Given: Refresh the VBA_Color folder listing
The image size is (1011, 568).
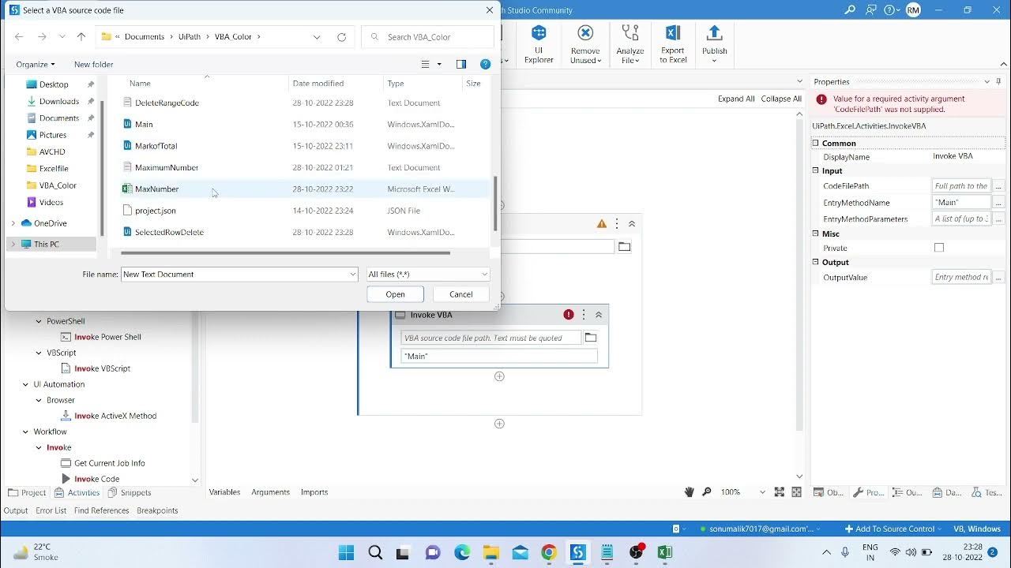Looking at the screenshot, I should 341,37.
